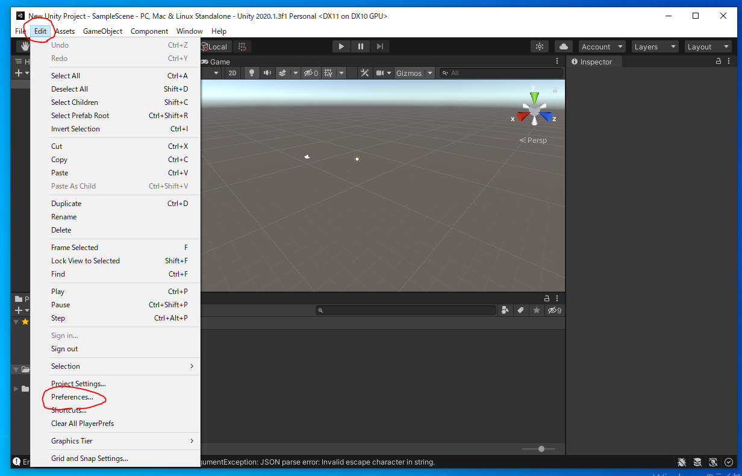This screenshot has width=742, height=476.
Task: Click the blue Z axis of scene gizmo
Action: point(546,115)
